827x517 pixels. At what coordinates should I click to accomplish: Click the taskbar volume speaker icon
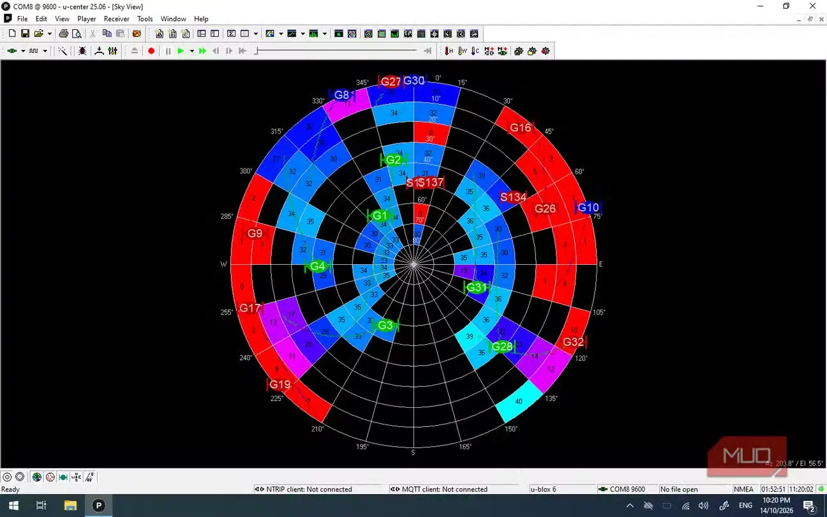[704, 506]
